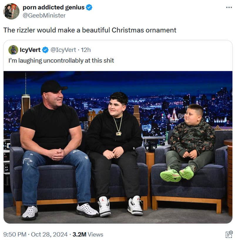This screenshot has width=235, height=242.
Task: Open the talk show photo in the quoted post
Action: click(118, 147)
